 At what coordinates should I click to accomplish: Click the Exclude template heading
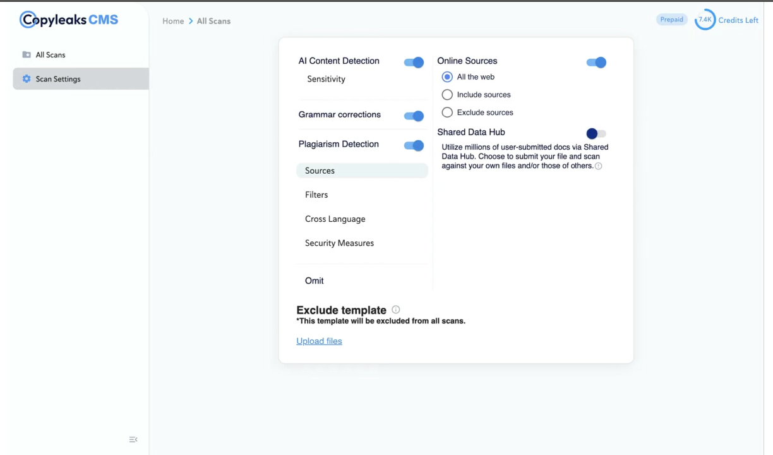click(341, 310)
